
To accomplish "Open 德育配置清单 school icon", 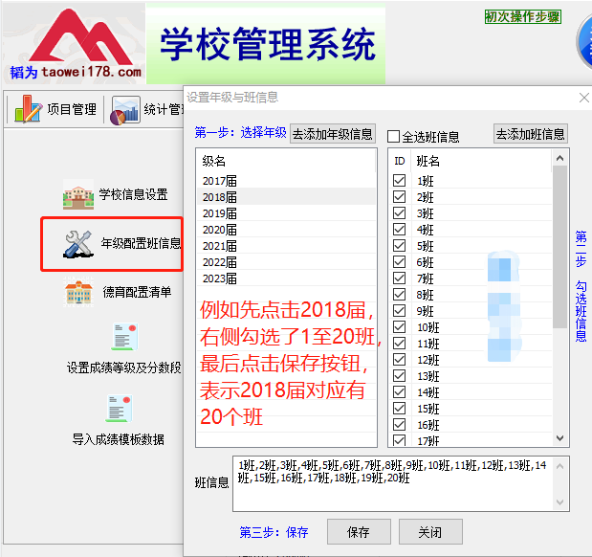I will click(78, 292).
